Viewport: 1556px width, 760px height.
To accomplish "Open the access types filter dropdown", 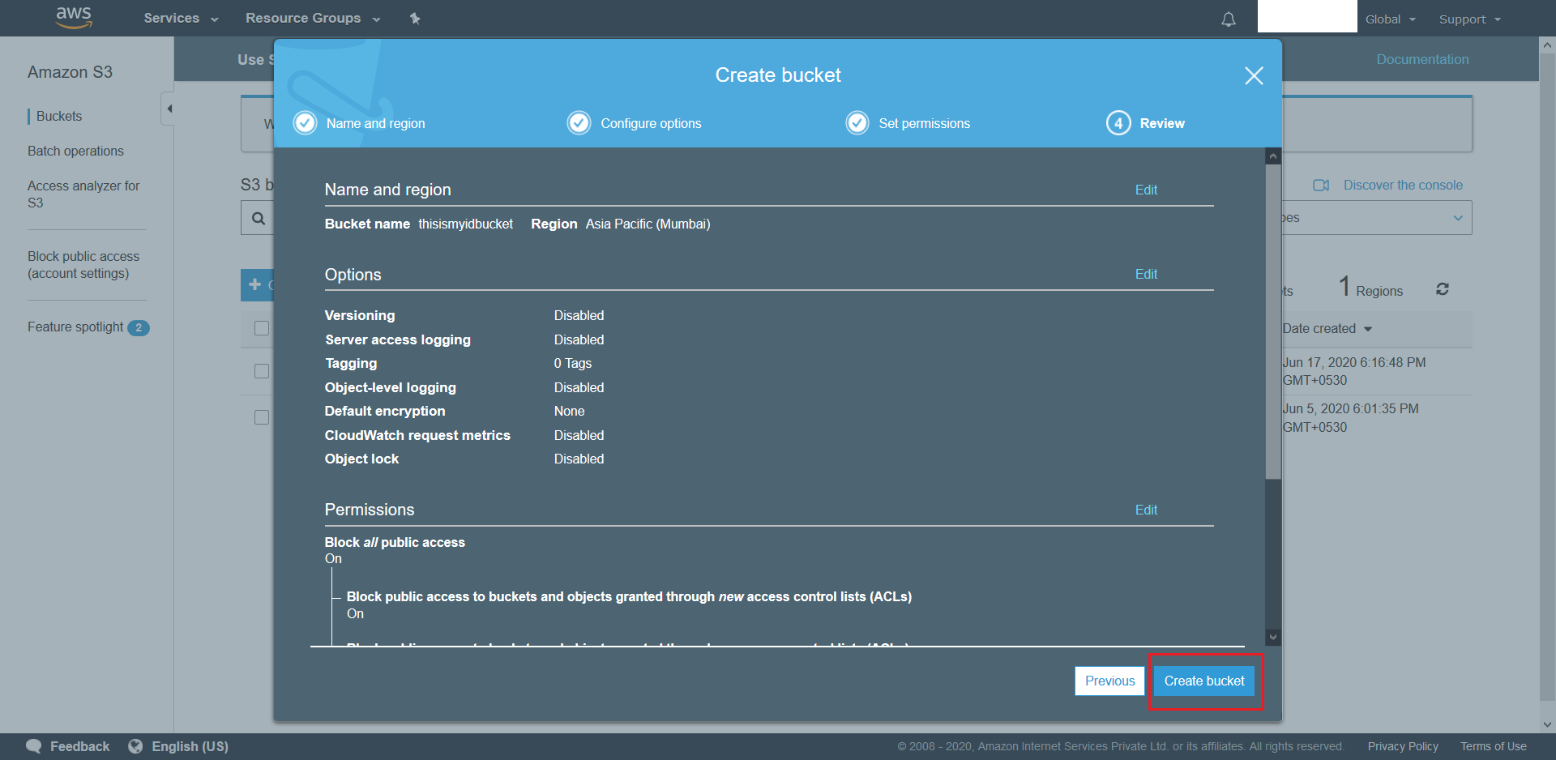I will [x=1377, y=218].
